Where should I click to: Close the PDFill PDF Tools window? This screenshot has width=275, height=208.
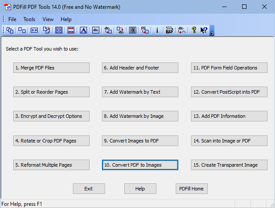click(x=264, y=7)
